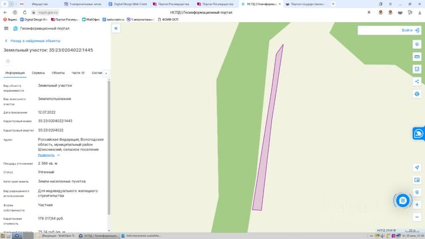425x239 pixels.
Task: Show more tabs with the small arrow
Action: pos(107,73)
